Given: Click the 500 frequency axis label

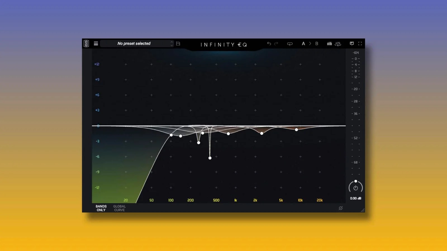Looking at the screenshot, I should tap(216, 200).
